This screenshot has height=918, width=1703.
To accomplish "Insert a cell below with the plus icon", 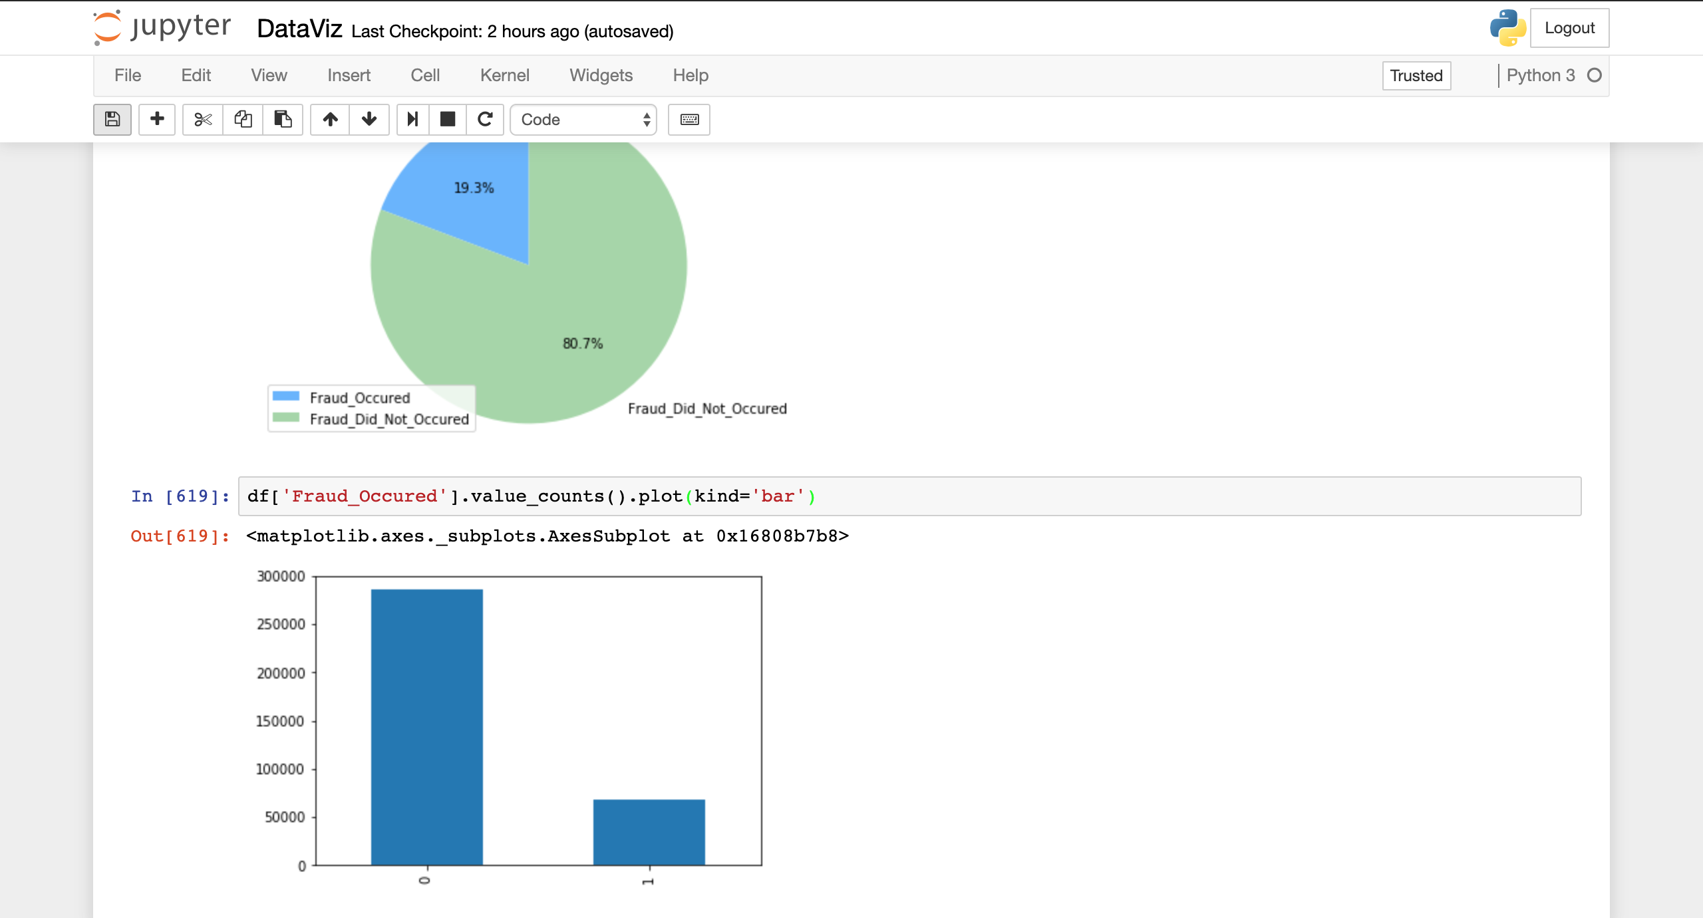I will [157, 119].
